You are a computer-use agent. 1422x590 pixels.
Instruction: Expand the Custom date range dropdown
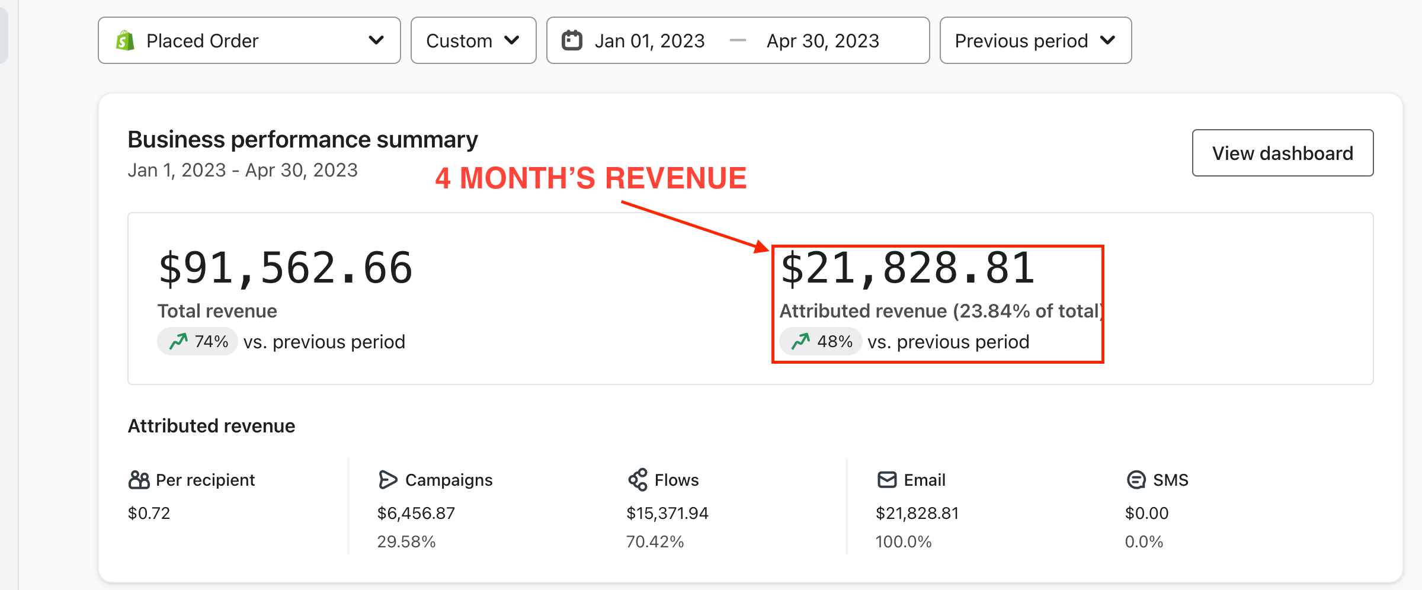coord(473,40)
